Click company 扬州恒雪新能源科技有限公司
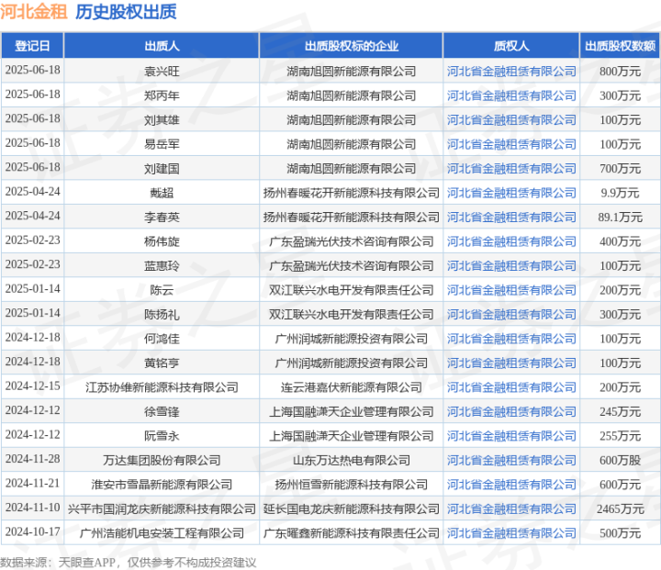This screenshot has height=570, width=661. click(351, 485)
